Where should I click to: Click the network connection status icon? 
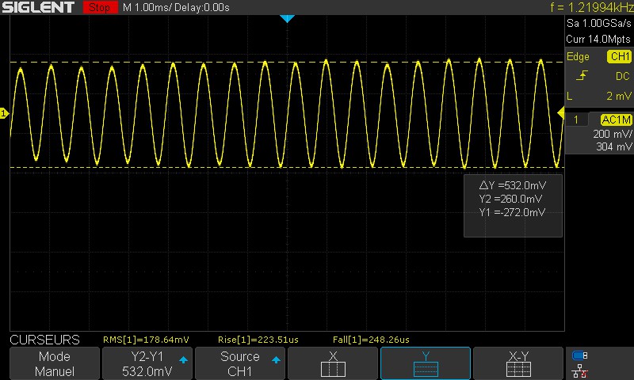(580, 370)
